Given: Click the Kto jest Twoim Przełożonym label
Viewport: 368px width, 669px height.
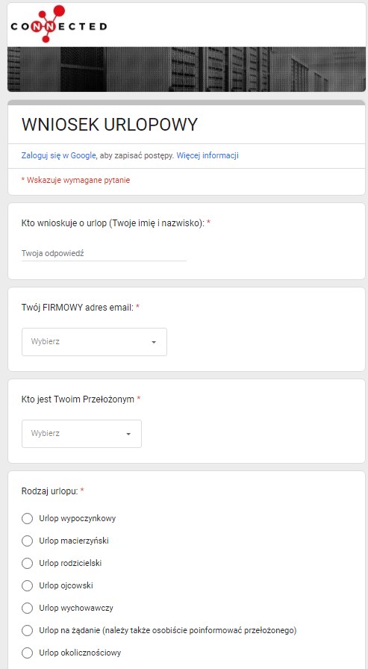Looking at the screenshot, I should (x=81, y=399).
